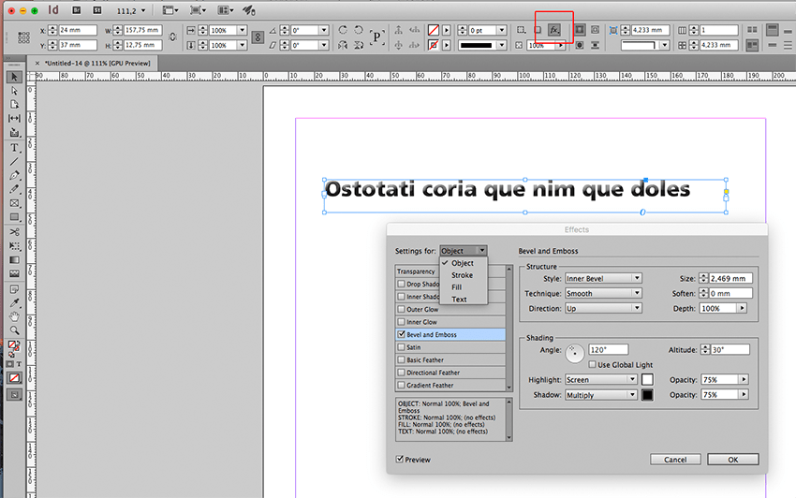Toggle constrain width and height proportions
796x498 pixels.
(x=172, y=37)
